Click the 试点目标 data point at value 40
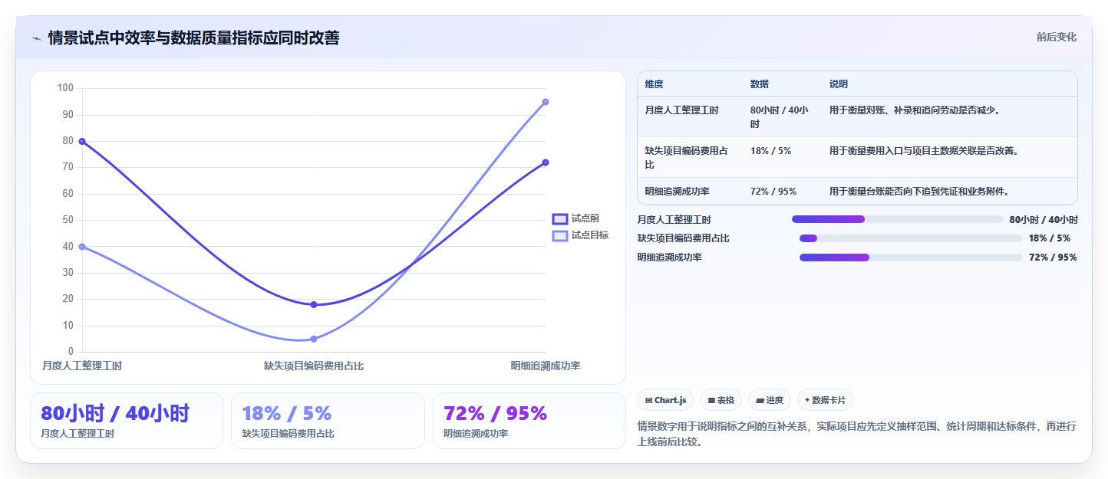The height and width of the screenshot is (479, 1108). point(82,247)
